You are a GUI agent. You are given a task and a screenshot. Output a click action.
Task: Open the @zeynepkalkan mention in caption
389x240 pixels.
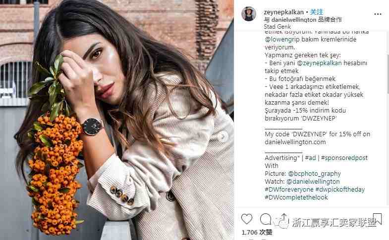click(319, 63)
